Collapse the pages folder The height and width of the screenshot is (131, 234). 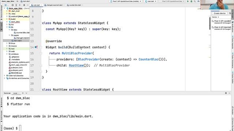(10, 35)
